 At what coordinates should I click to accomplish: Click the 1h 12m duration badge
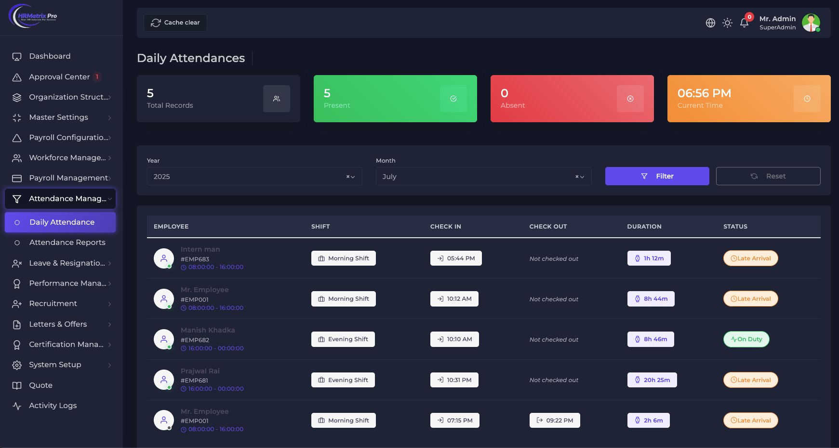pyautogui.click(x=649, y=258)
